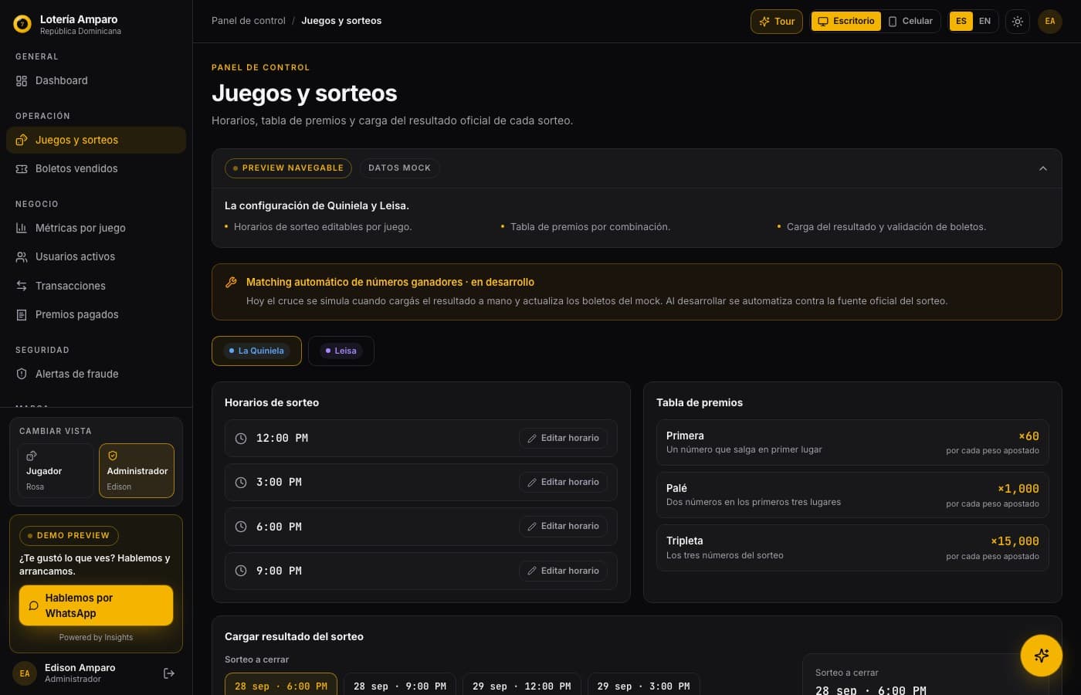Click the EA avatar in the sidebar footer
The height and width of the screenshot is (695, 1081).
coord(25,673)
